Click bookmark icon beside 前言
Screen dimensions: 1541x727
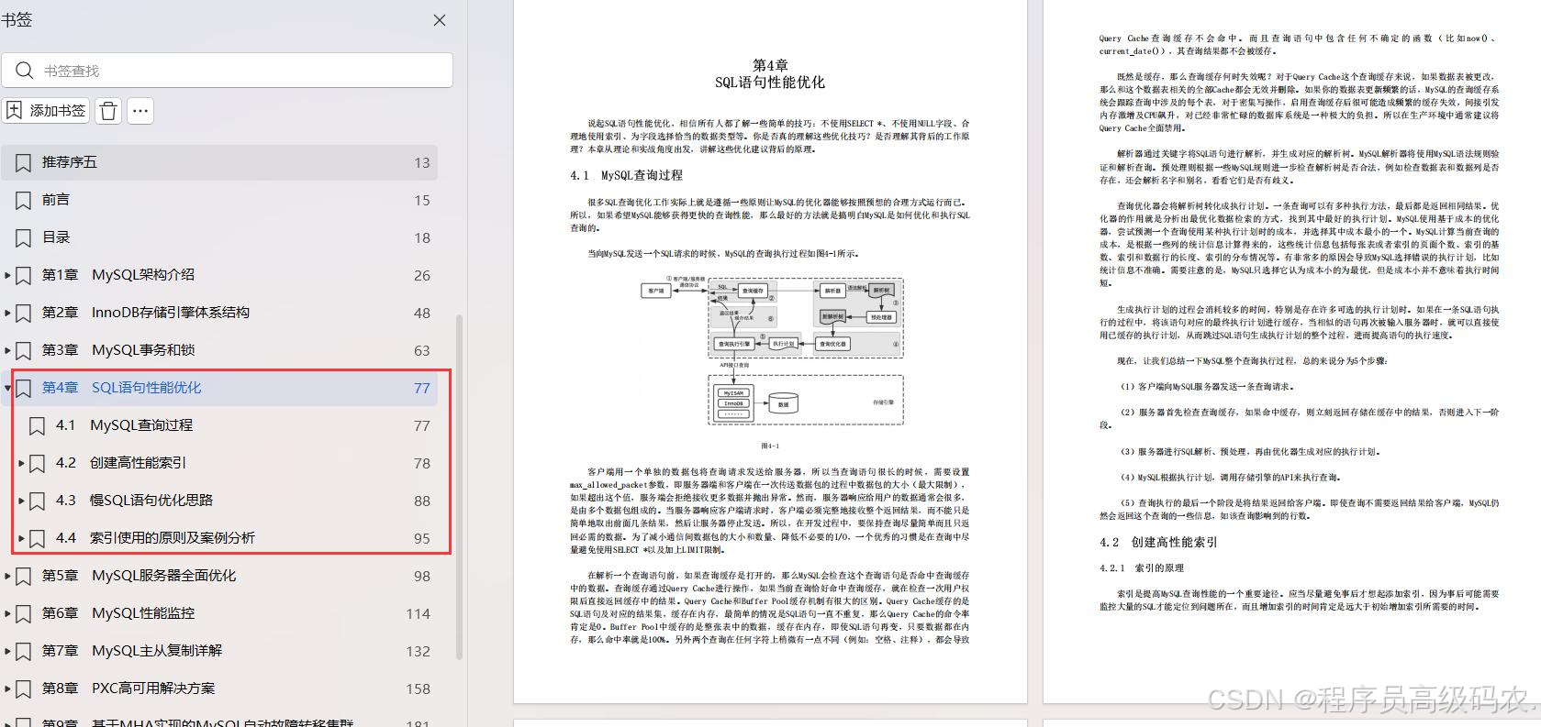coord(23,201)
